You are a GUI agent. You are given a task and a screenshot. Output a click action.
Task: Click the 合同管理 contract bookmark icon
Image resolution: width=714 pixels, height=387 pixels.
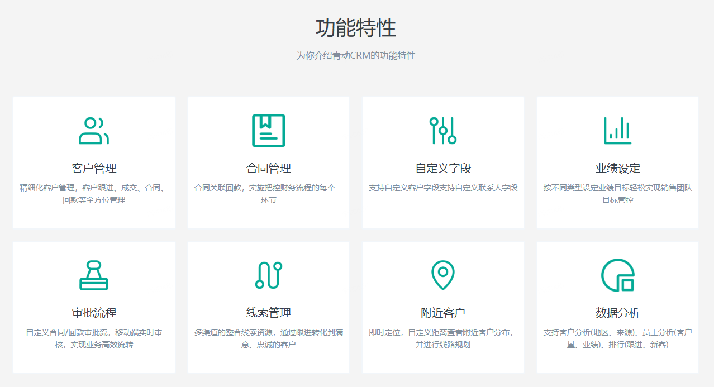click(269, 131)
